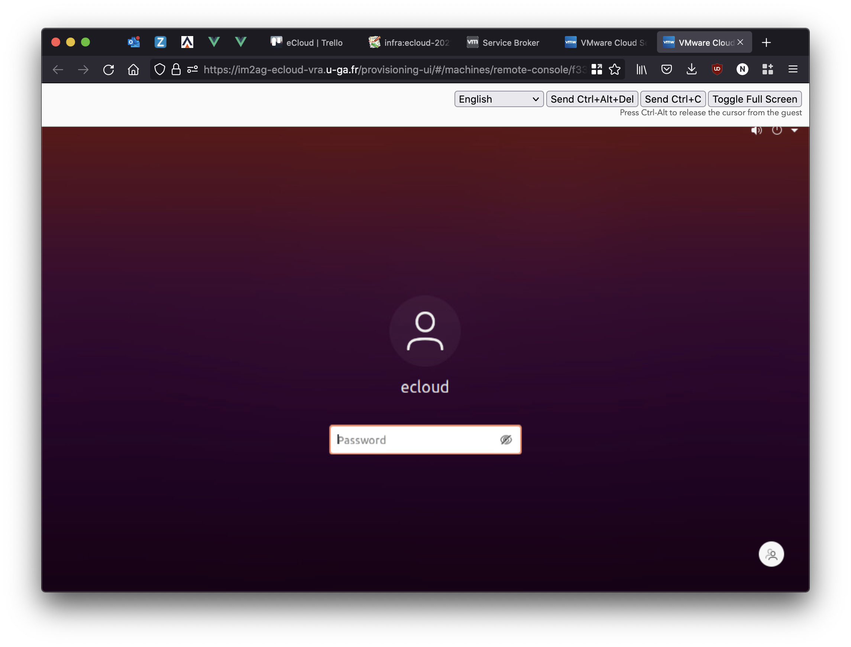The width and height of the screenshot is (851, 647).
Task: Reload the current page
Action: [x=109, y=70]
